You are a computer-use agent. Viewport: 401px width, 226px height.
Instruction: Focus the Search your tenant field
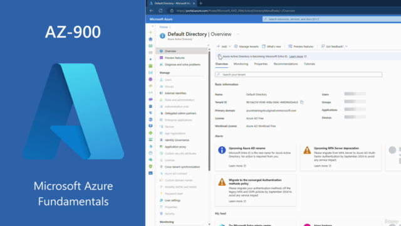click(x=298, y=75)
